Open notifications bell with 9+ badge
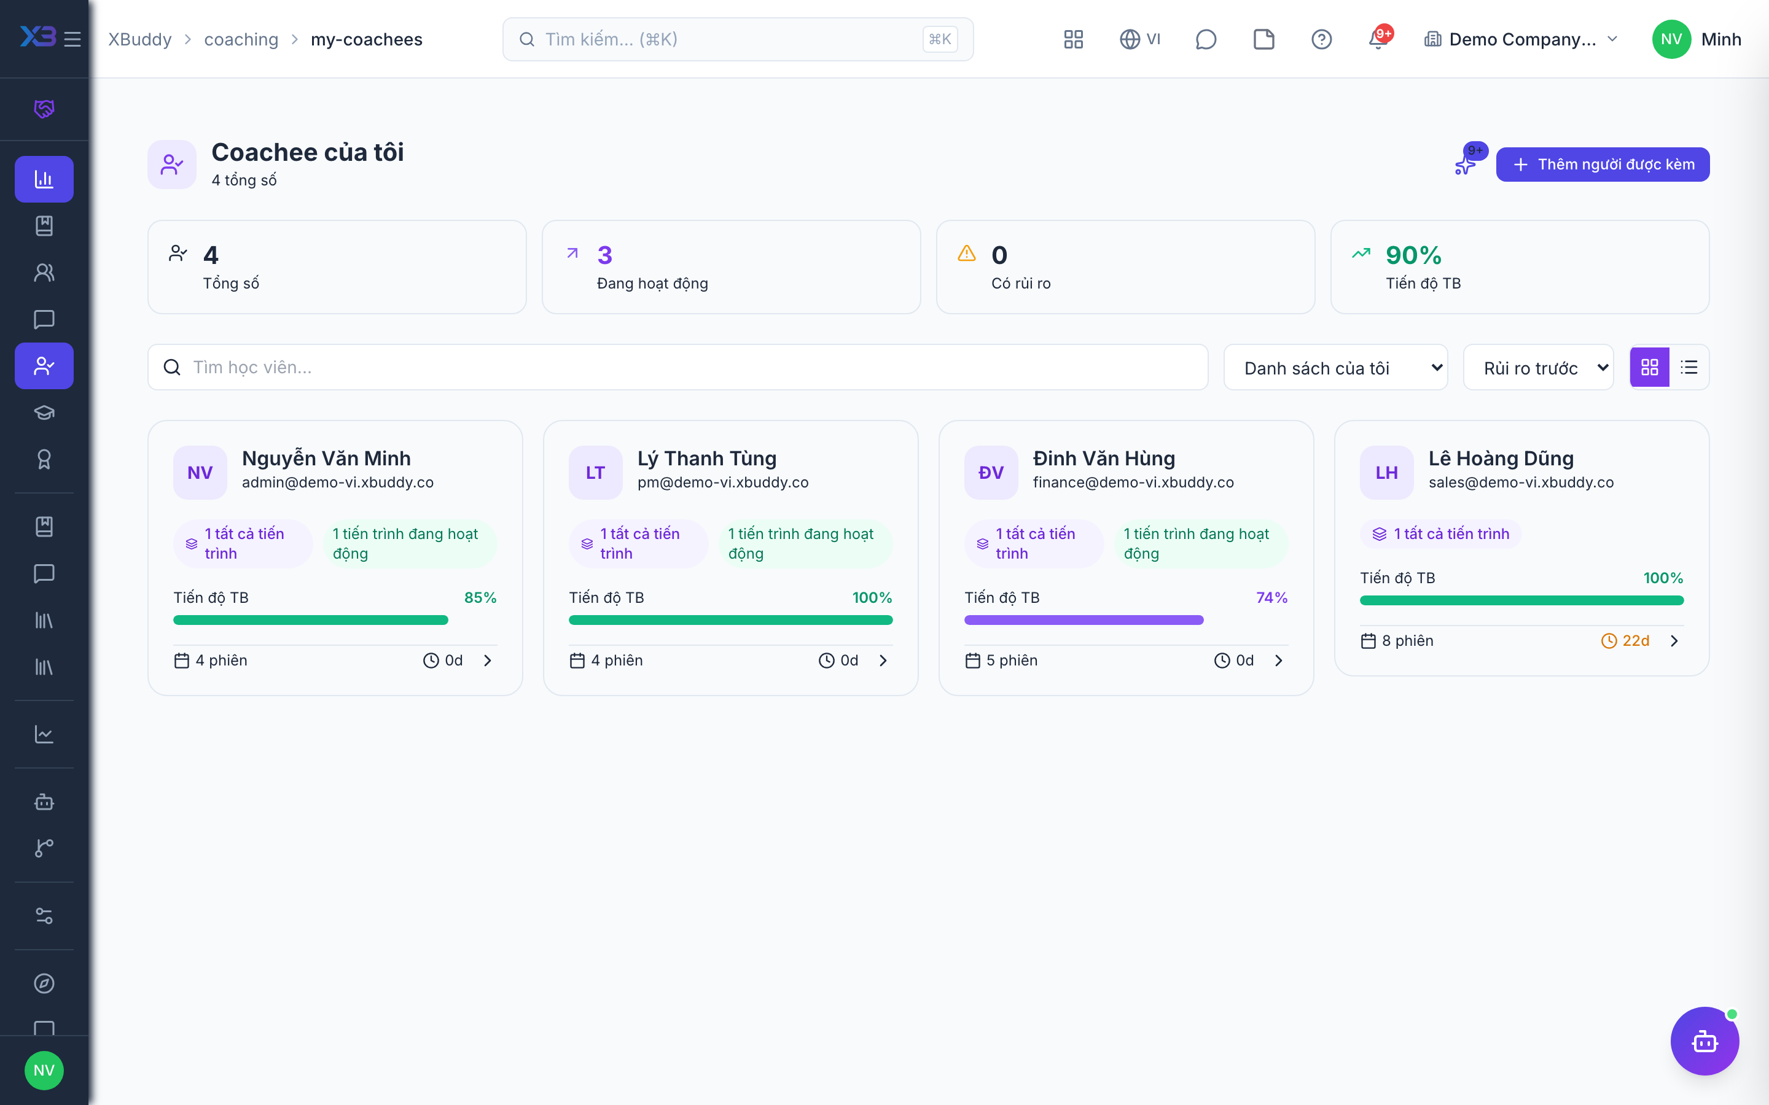 pyautogui.click(x=1378, y=39)
